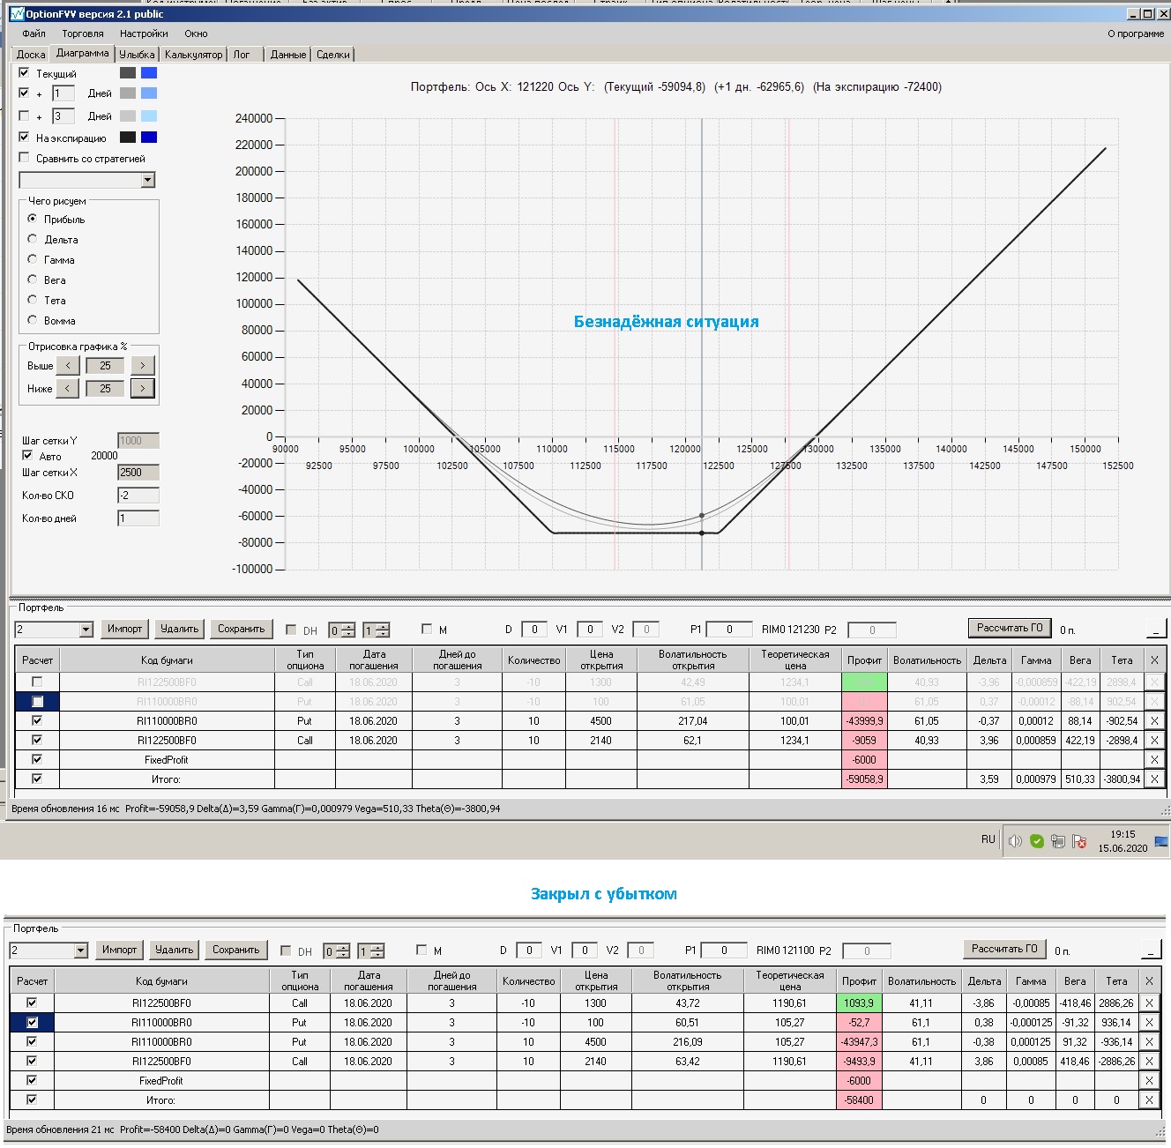Screen dimensions: 1171x1148
Task: Open the О программе menu item
Action: 1136,34
